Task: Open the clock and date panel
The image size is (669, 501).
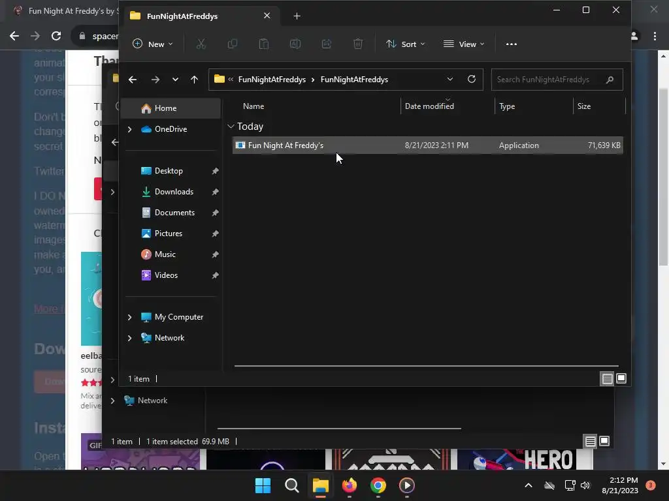Action: [x=620, y=485]
